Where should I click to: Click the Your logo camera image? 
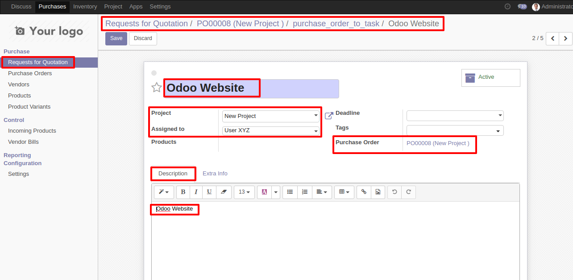click(49, 31)
